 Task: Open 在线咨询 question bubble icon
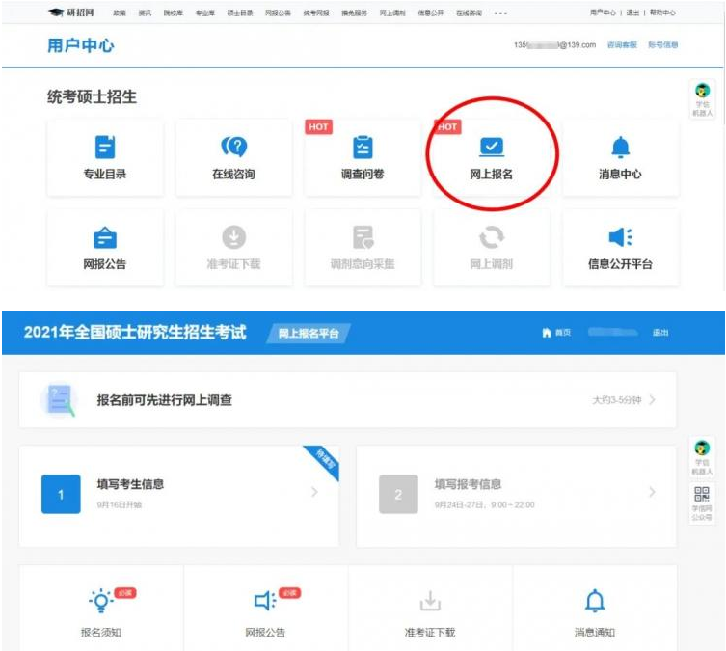click(x=234, y=147)
